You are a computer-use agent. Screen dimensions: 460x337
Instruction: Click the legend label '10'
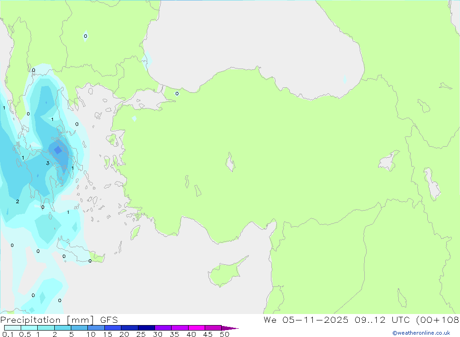[x=91, y=334]
